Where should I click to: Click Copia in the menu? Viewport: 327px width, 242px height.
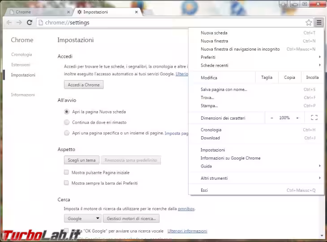pos(289,78)
